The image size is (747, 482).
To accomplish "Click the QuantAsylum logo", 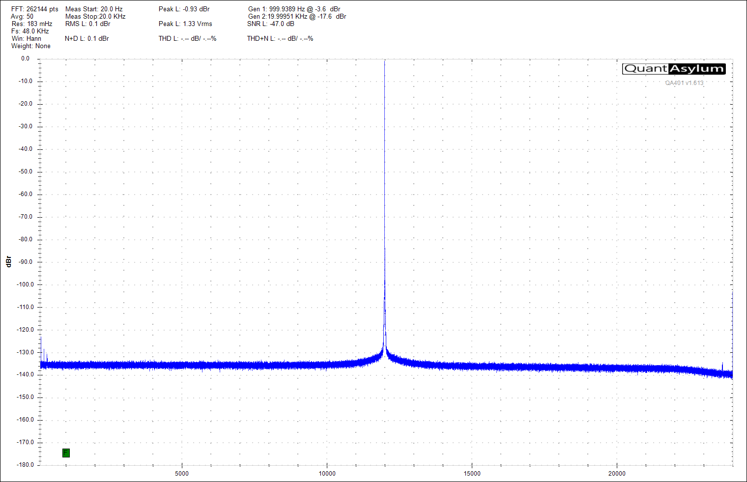I will [674, 69].
